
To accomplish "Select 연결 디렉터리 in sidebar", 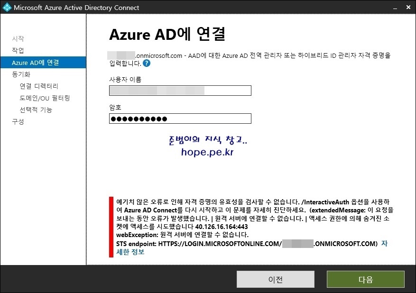I will coord(39,86).
